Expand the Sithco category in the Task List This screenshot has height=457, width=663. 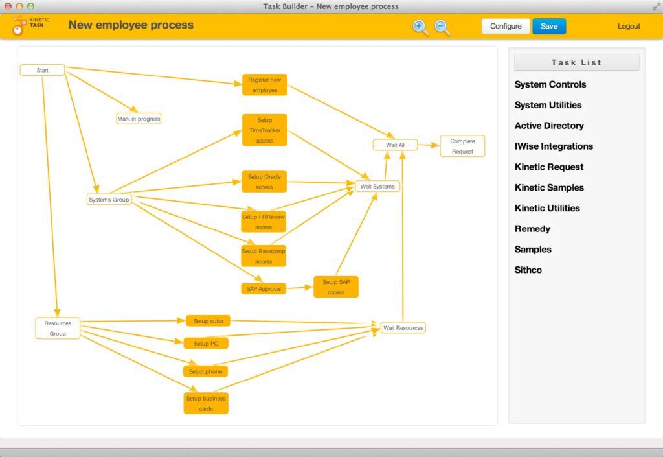[528, 270]
